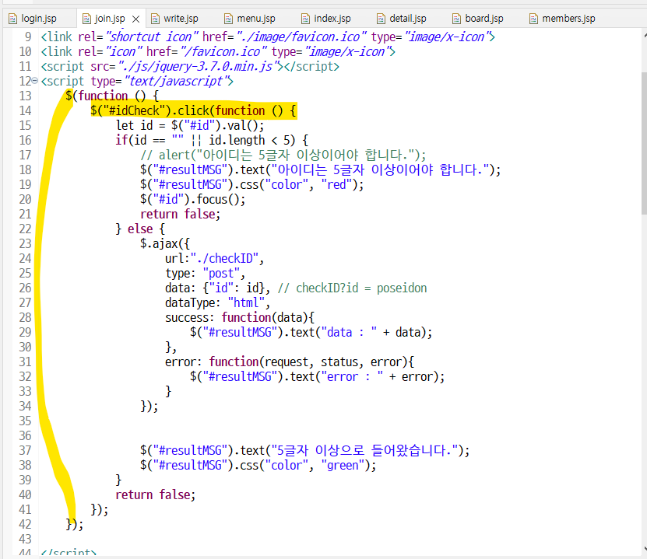Click "아이디는 5글자 이상이어야 합니다." string on line 18

380,170
